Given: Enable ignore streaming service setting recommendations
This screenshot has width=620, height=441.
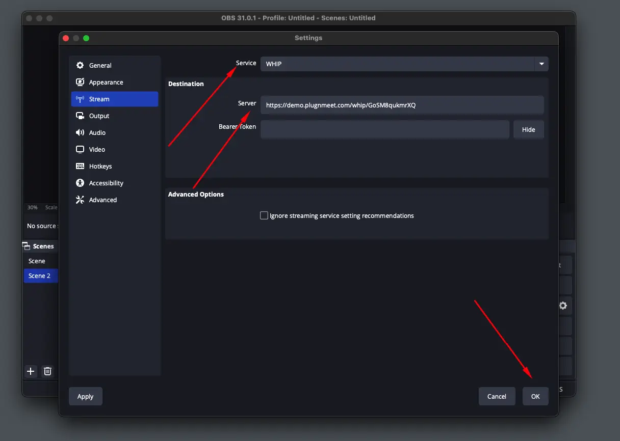Looking at the screenshot, I should pos(264,215).
